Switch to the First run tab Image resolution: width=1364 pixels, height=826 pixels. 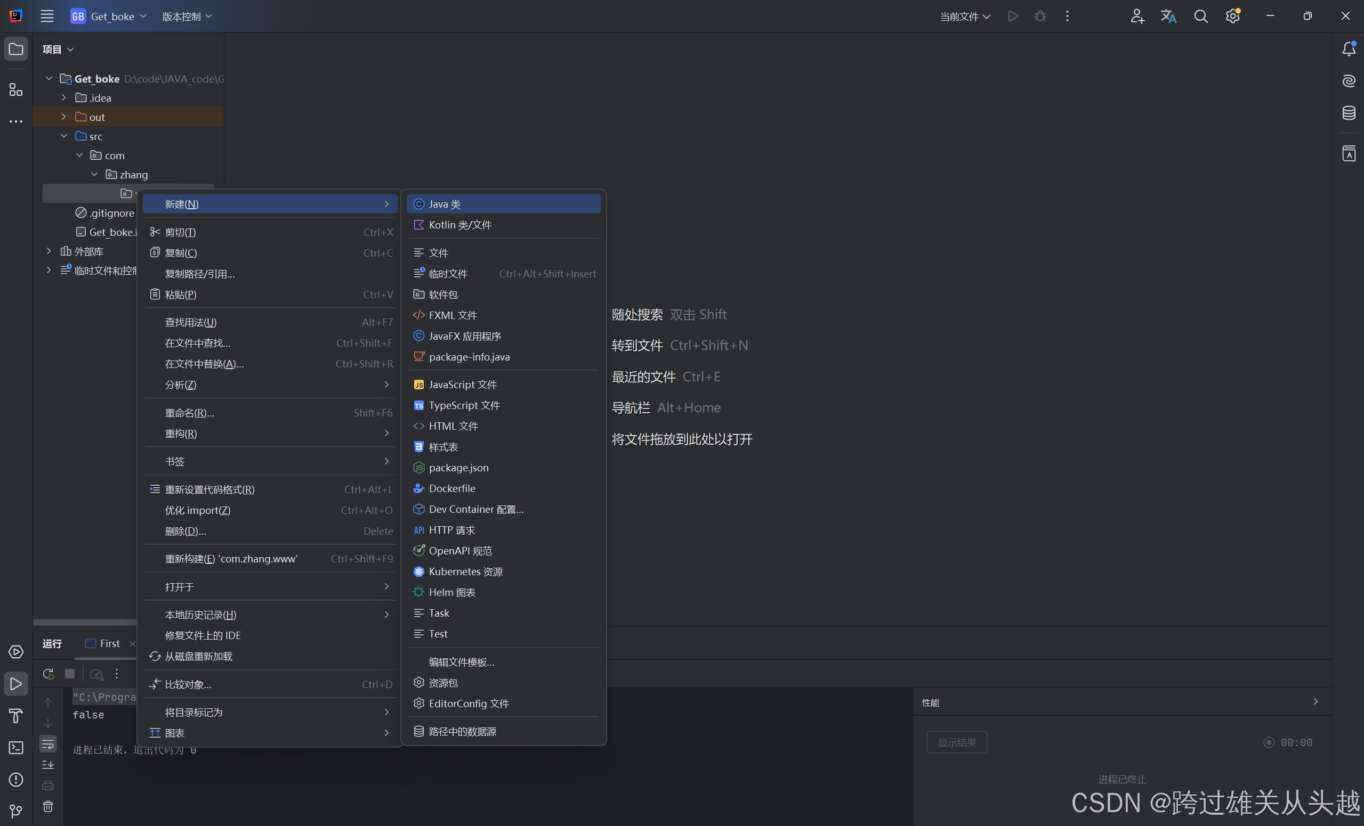tap(109, 643)
